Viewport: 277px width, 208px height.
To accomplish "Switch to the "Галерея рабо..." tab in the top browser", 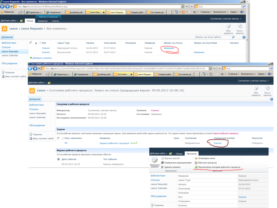I will [136, 12].
